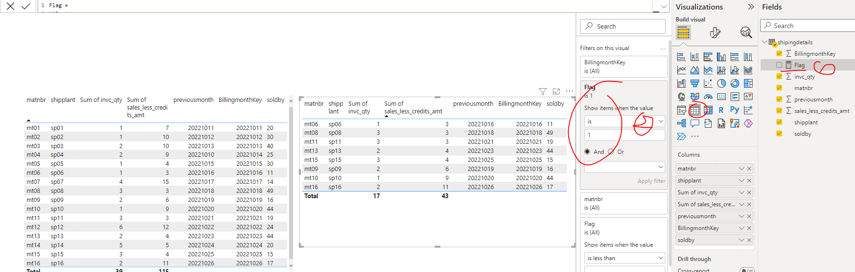855x272 pixels.
Task: Toggle the sales_less_credits_amt field checkbox
Action: [x=779, y=111]
